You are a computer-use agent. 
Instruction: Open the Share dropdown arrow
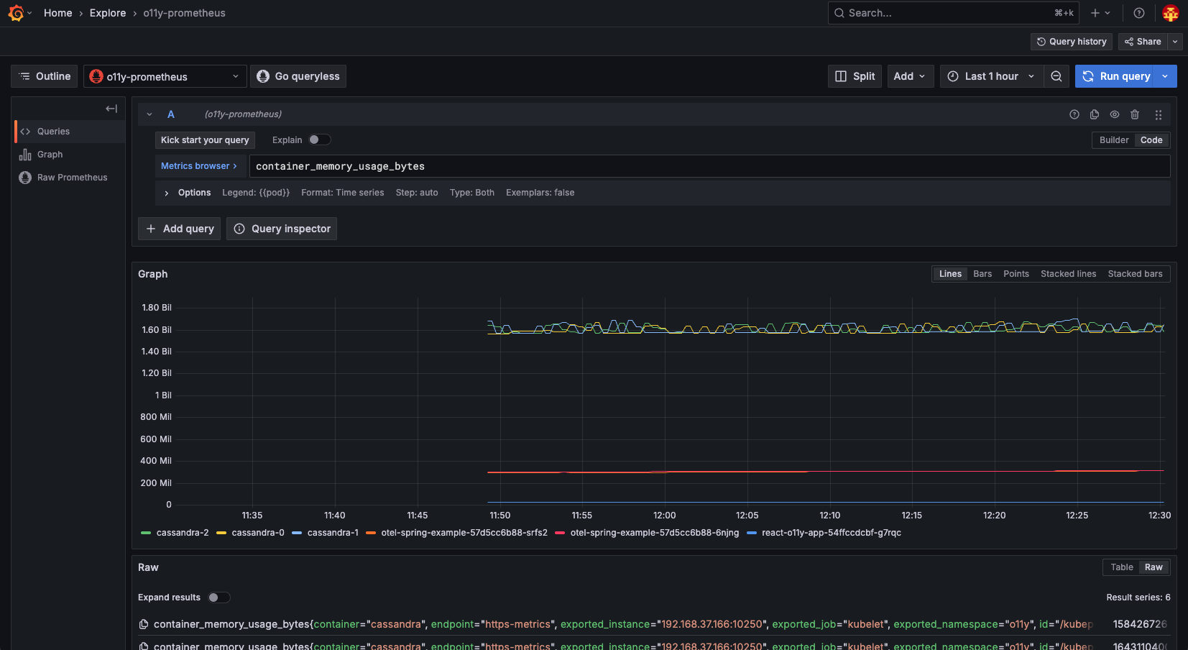(1175, 42)
